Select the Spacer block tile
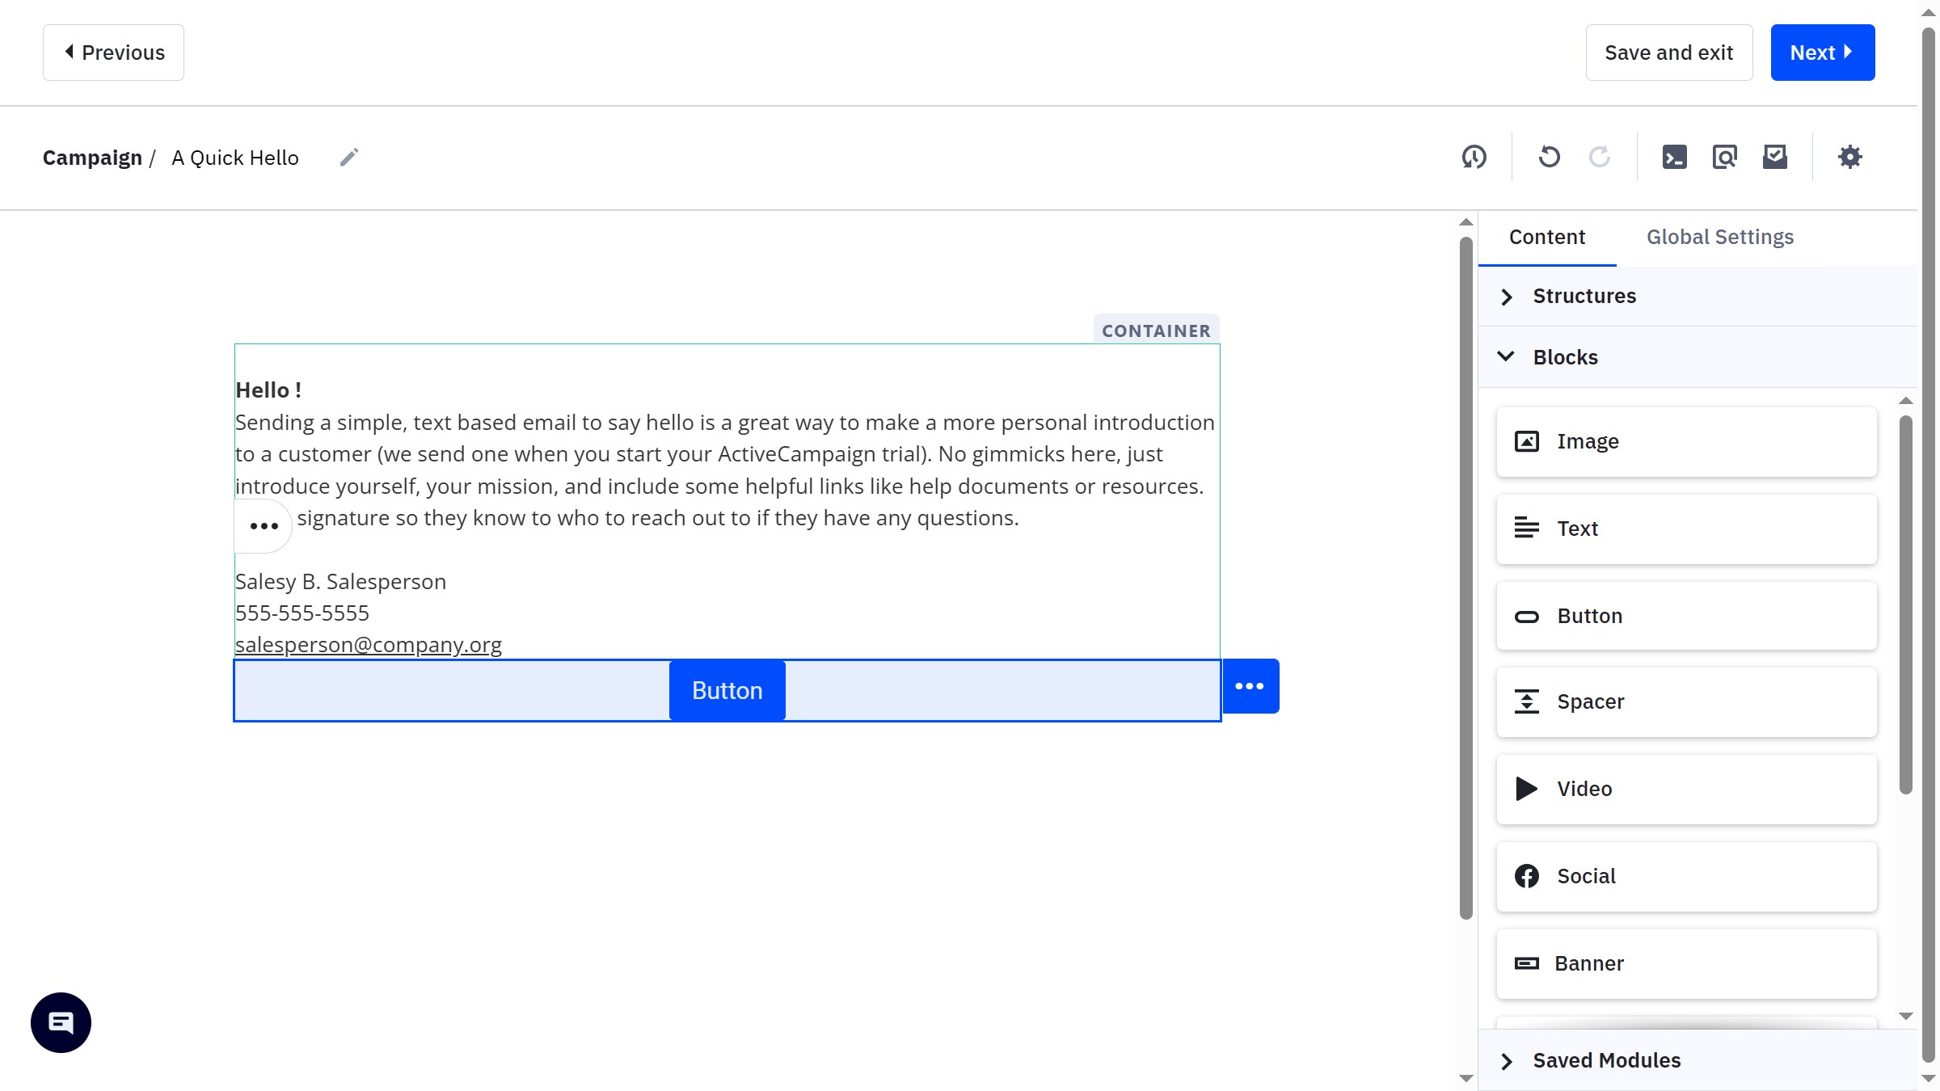 click(1685, 701)
